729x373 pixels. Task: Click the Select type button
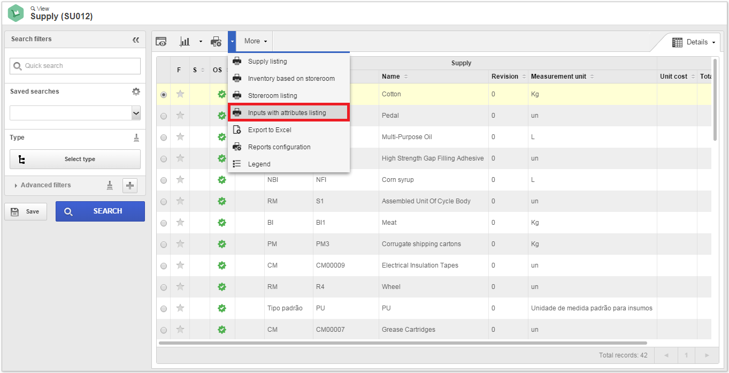pyautogui.click(x=75, y=159)
